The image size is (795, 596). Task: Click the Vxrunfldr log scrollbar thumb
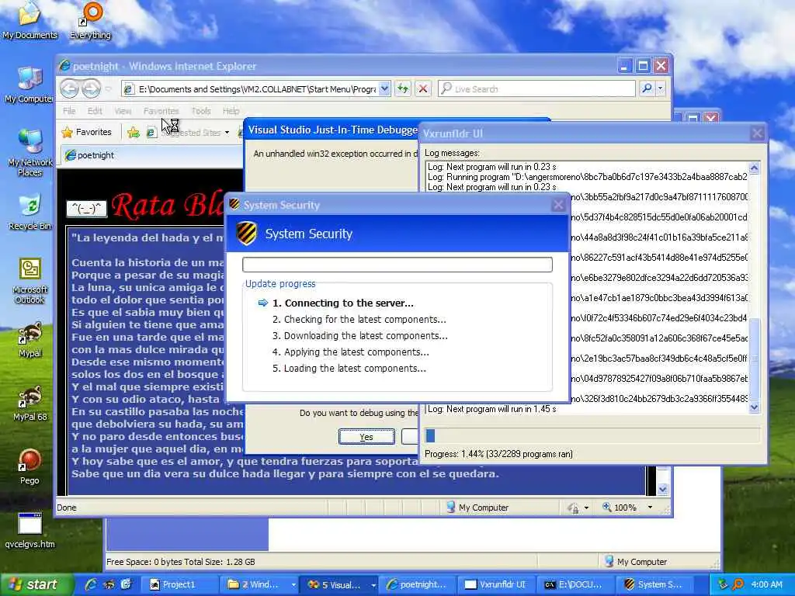point(755,359)
